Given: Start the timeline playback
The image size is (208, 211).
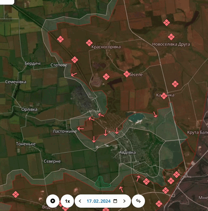Looking at the screenshot, I should tap(53, 201).
